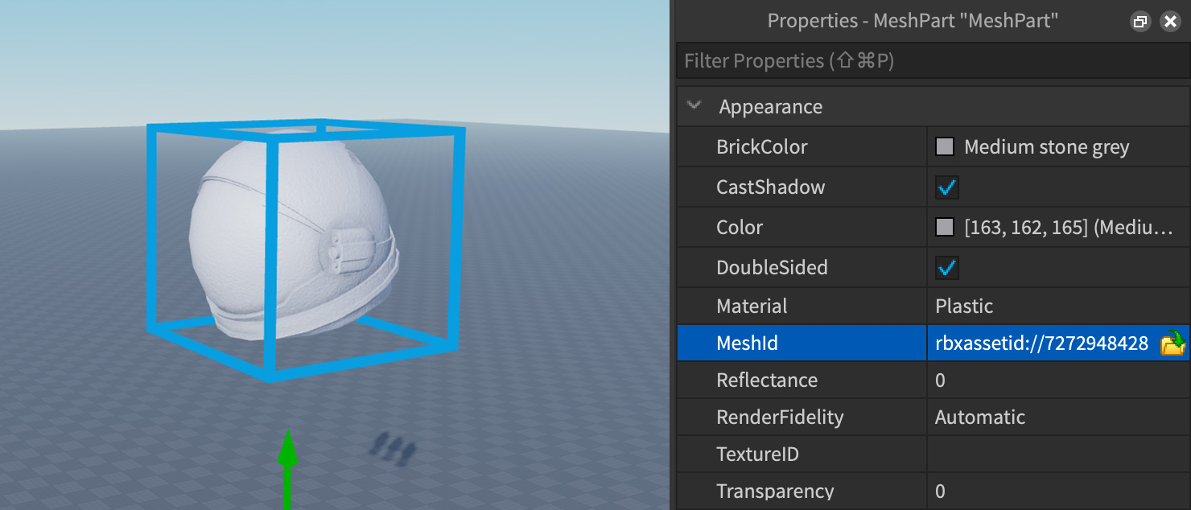Click the MeshId rbxassetid value field
The height and width of the screenshot is (510, 1191).
[1041, 343]
